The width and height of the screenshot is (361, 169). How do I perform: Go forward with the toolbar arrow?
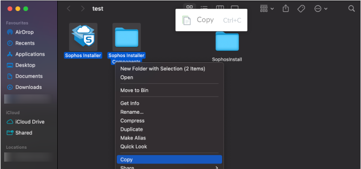click(83, 9)
